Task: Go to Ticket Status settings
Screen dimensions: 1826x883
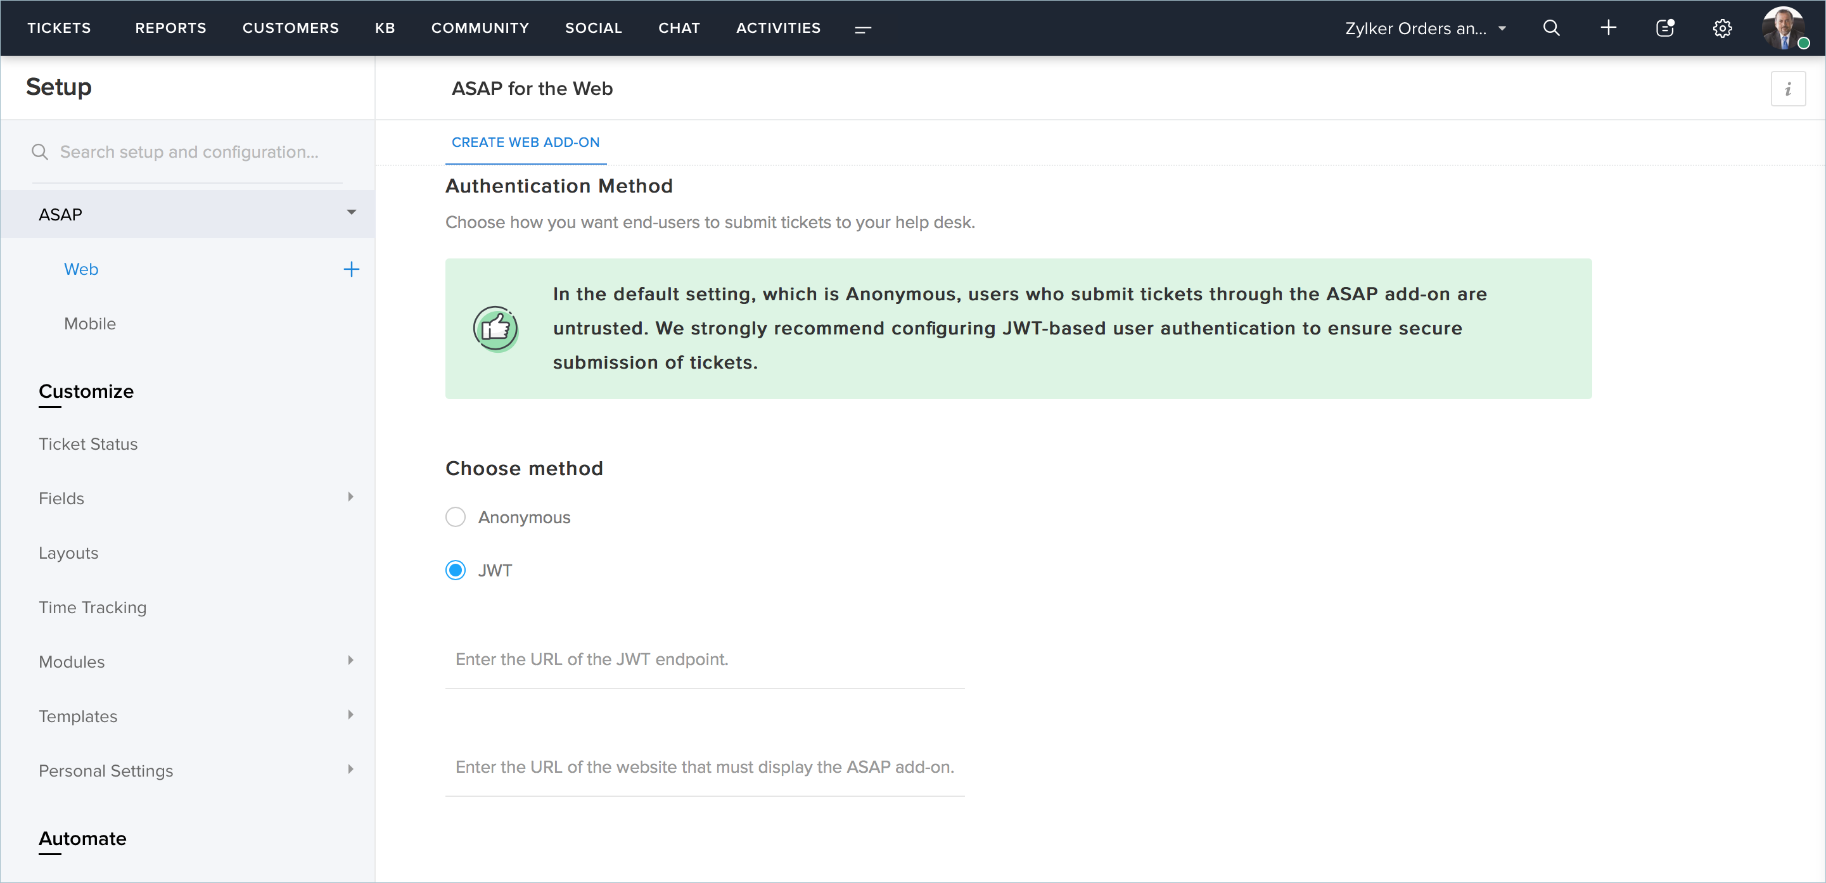Action: tap(88, 444)
